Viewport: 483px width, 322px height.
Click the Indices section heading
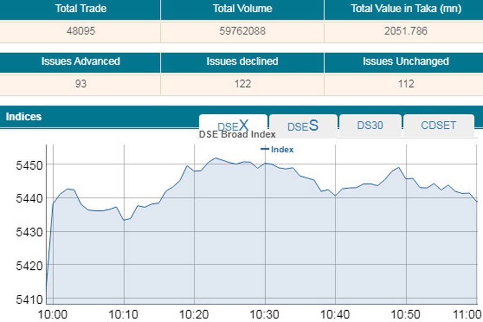click(x=24, y=116)
